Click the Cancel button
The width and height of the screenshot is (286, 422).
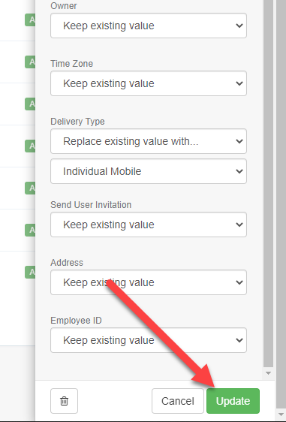click(178, 401)
